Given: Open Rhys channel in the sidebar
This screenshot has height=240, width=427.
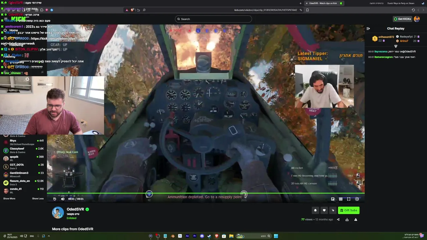Looking at the screenshot, I should click(x=23, y=142).
